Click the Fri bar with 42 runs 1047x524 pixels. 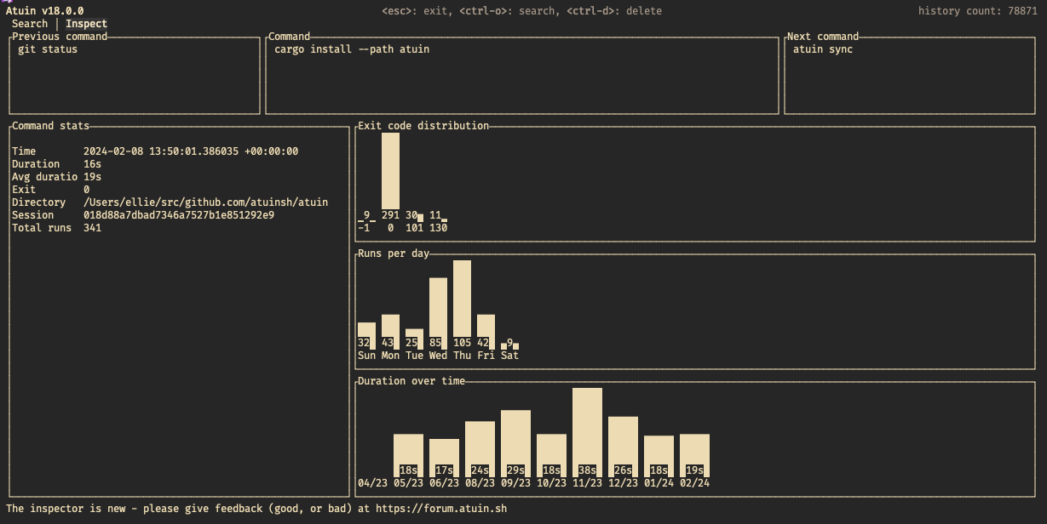click(486, 332)
